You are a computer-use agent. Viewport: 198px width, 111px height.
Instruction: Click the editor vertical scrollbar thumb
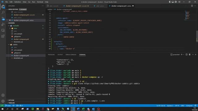pyautogui.click(x=197, y=36)
